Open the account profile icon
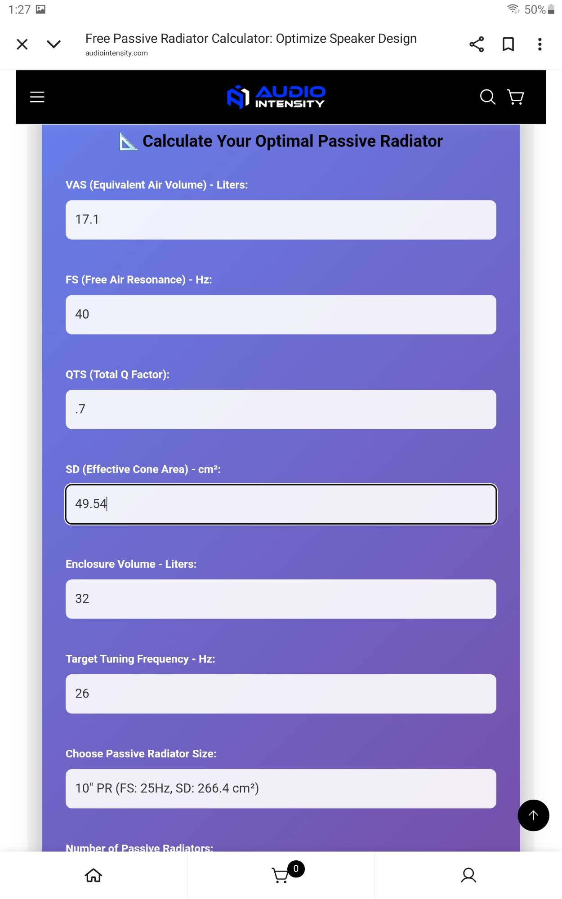 (x=468, y=875)
